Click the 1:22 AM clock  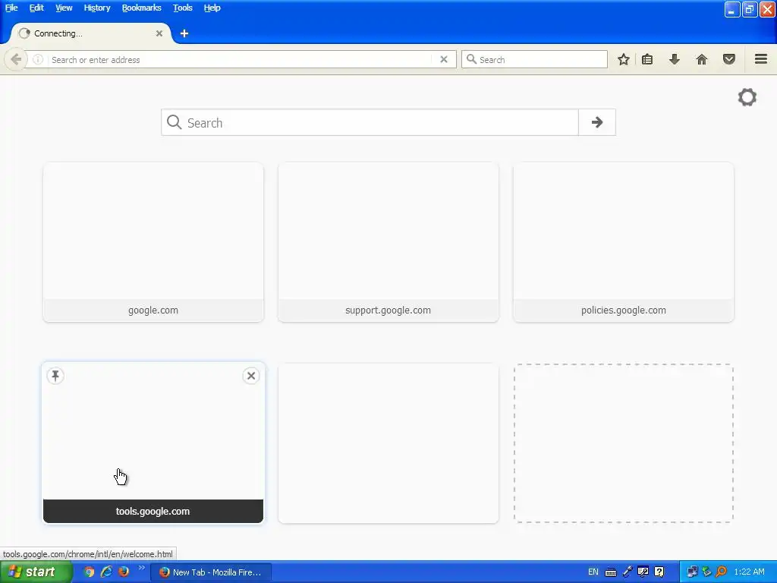click(749, 572)
